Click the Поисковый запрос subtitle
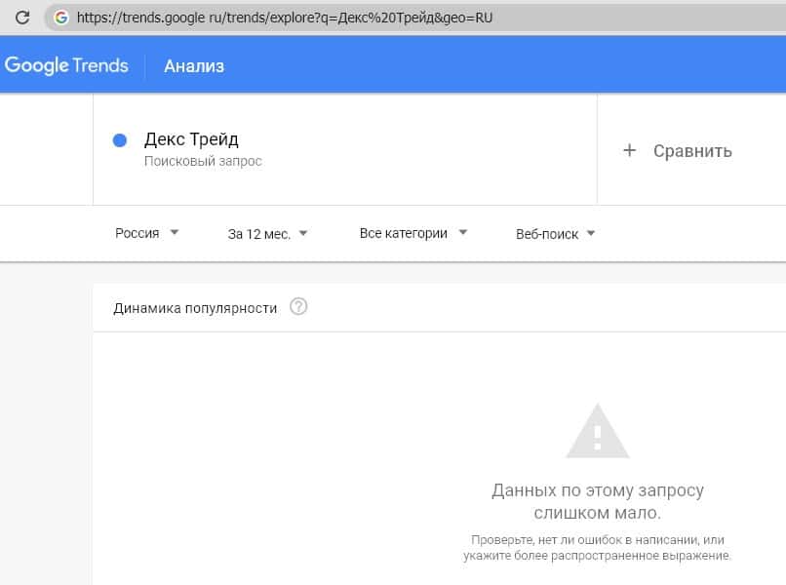Viewport: 786px width, 585px height. [x=203, y=161]
